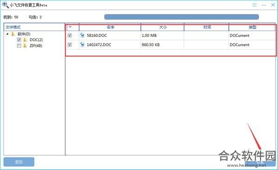Screen dimensions: 278x170
Task: Click the ZIP(48) folder icon
Action: click(25, 45)
